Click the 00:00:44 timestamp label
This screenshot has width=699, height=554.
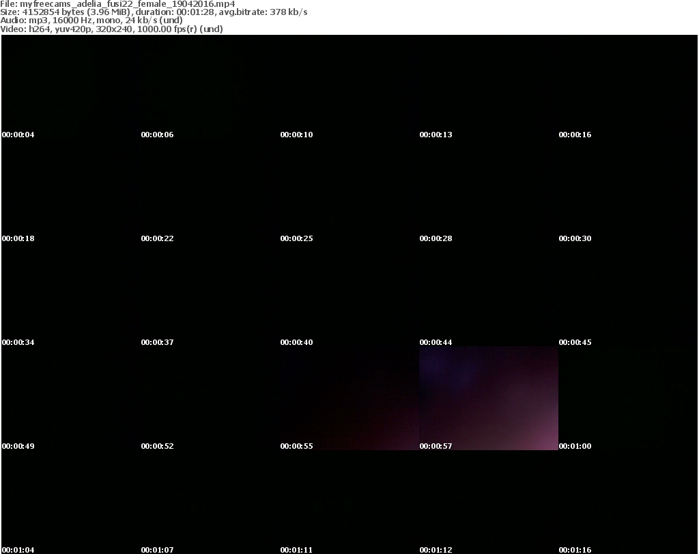pyautogui.click(x=436, y=342)
